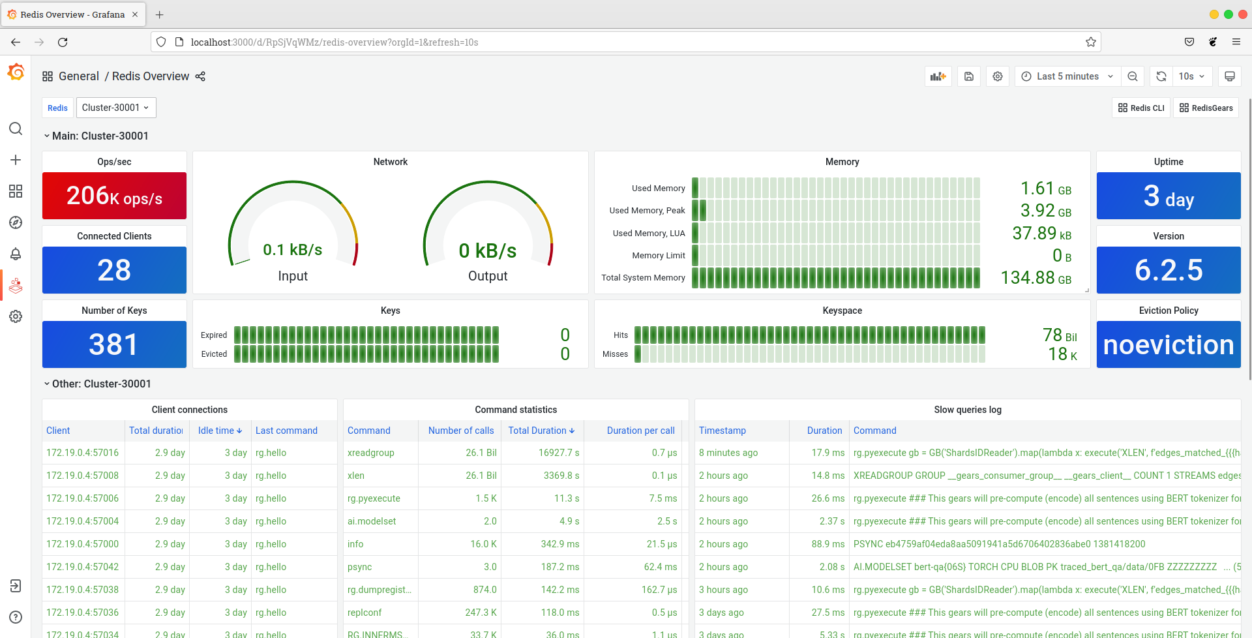Open the Last 5 minutes time picker
This screenshot has height=638, width=1252.
click(x=1067, y=76)
